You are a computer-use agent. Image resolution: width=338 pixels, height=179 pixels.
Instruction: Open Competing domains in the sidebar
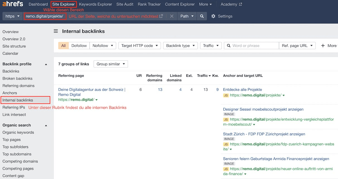(20, 161)
